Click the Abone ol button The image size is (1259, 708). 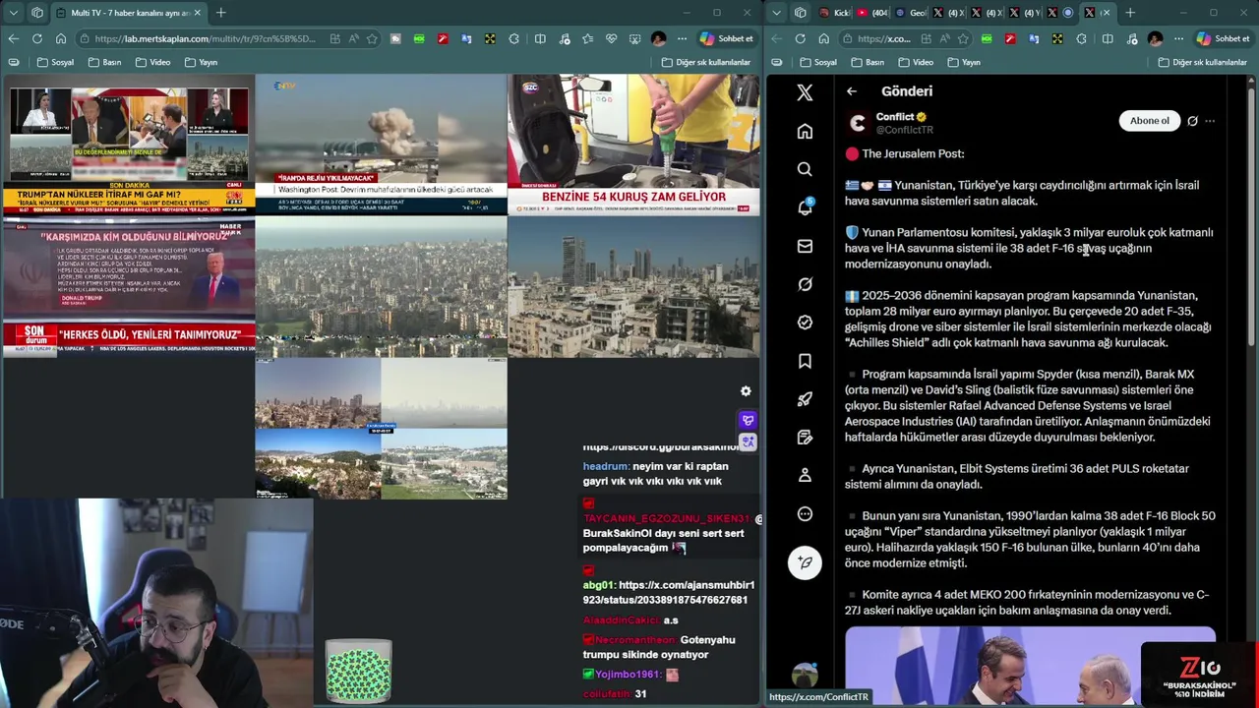click(x=1149, y=121)
